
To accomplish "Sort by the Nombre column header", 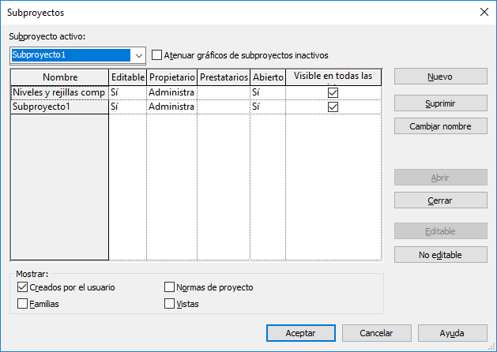I will pos(59,77).
